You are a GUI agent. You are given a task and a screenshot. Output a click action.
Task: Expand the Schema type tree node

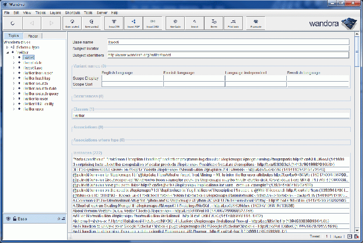pyautogui.click(x=7, y=47)
